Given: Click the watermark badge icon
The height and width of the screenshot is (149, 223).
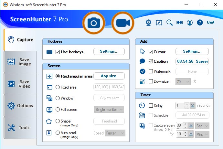Looking at the screenshot, I should click(143, 71).
